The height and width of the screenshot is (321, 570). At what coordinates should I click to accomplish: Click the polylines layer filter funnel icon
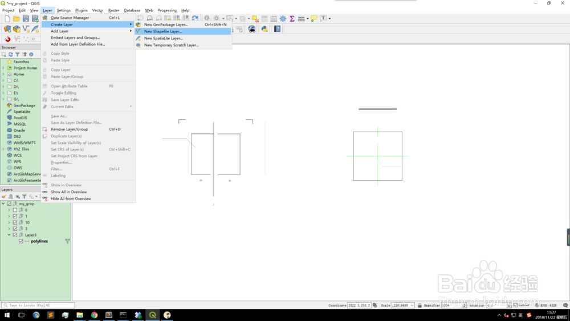pos(67,241)
